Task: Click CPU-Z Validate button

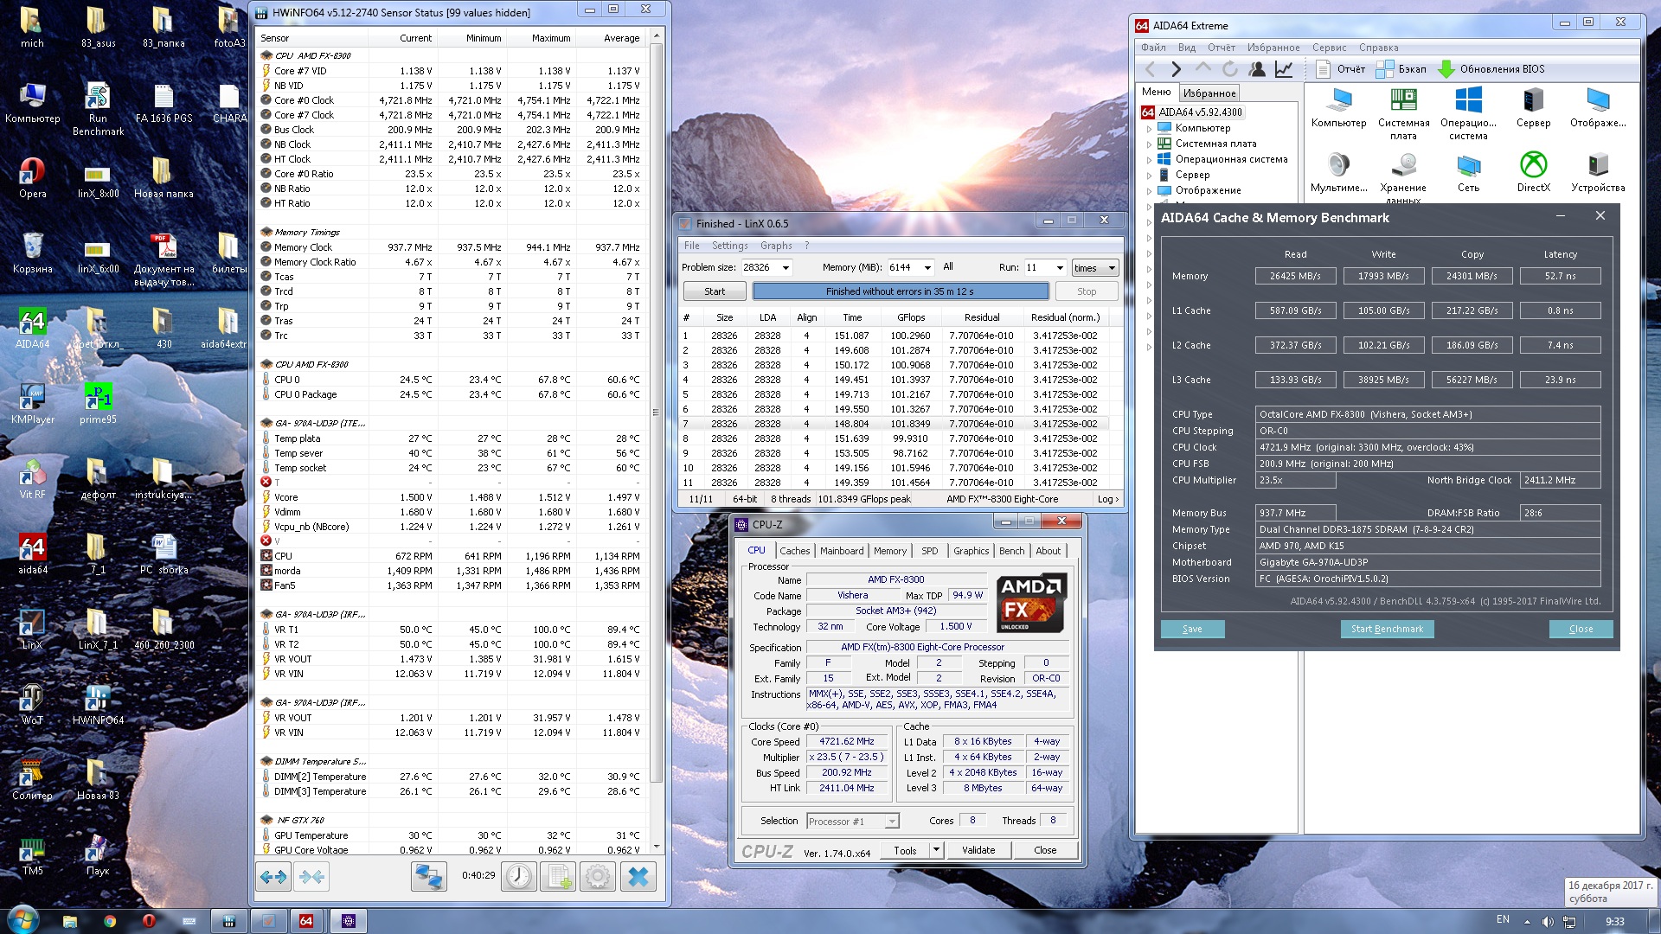Action: [x=978, y=850]
